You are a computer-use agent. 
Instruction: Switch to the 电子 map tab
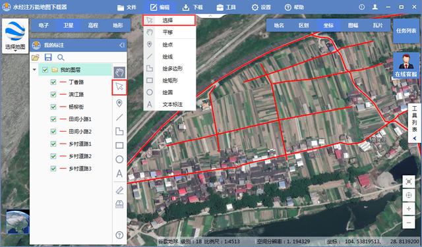44,26
